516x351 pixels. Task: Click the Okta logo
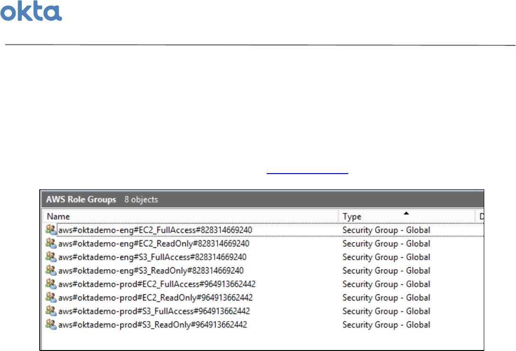(31, 11)
